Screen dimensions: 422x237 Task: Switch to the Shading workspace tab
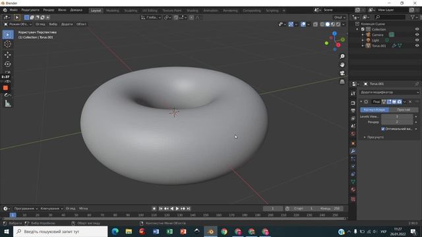tap(193, 11)
